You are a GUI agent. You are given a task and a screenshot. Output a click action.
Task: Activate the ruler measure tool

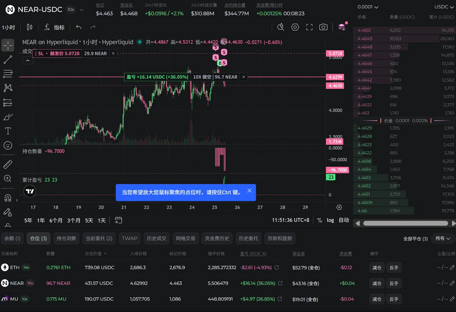click(x=8, y=164)
